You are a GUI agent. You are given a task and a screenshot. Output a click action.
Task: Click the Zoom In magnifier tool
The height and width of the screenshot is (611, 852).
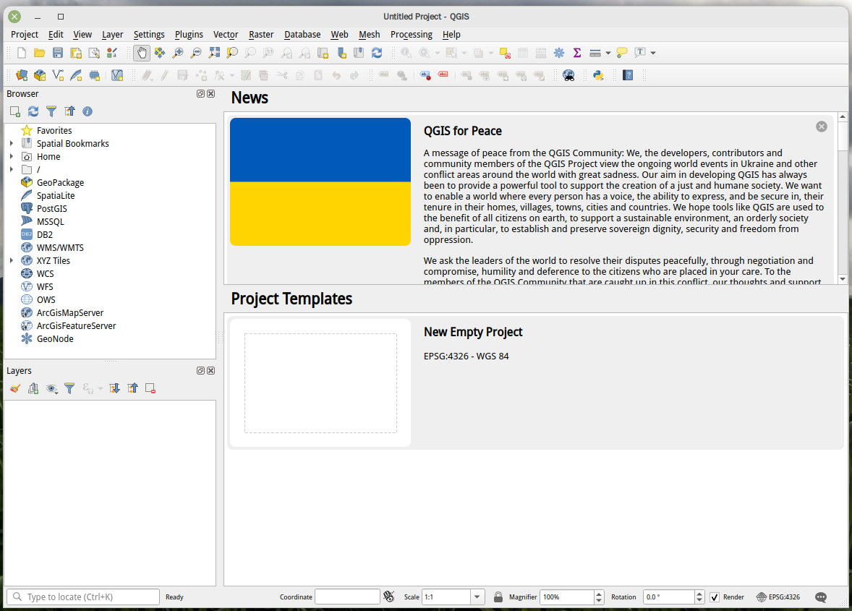tap(178, 53)
